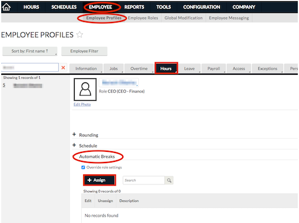The width and height of the screenshot is (299, 223).
Task: Click the Role CEO (CEO - Finance) text
Action: click(x=122, y=91)
